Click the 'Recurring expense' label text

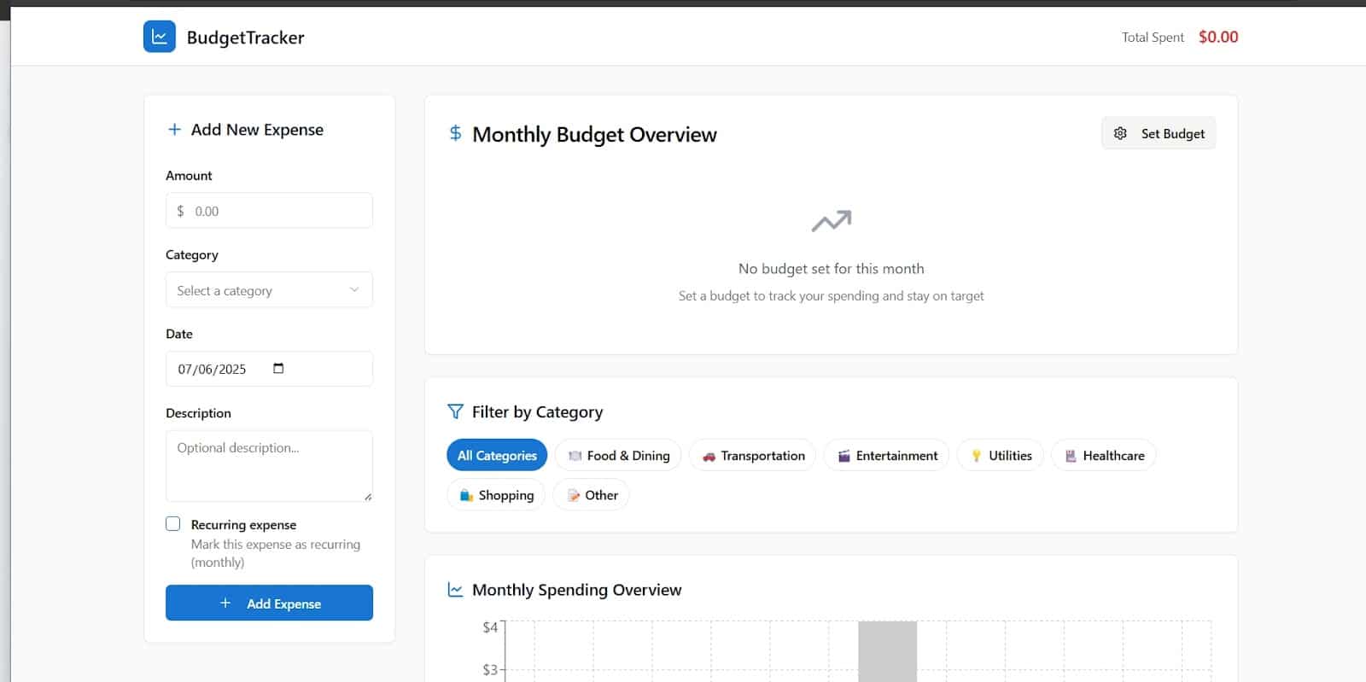(x=243, y=525)
